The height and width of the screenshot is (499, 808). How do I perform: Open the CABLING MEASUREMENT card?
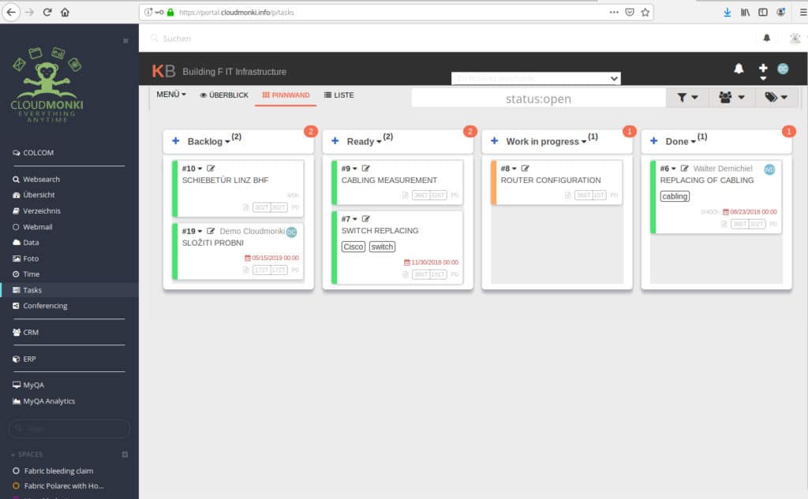click(389, 181)
